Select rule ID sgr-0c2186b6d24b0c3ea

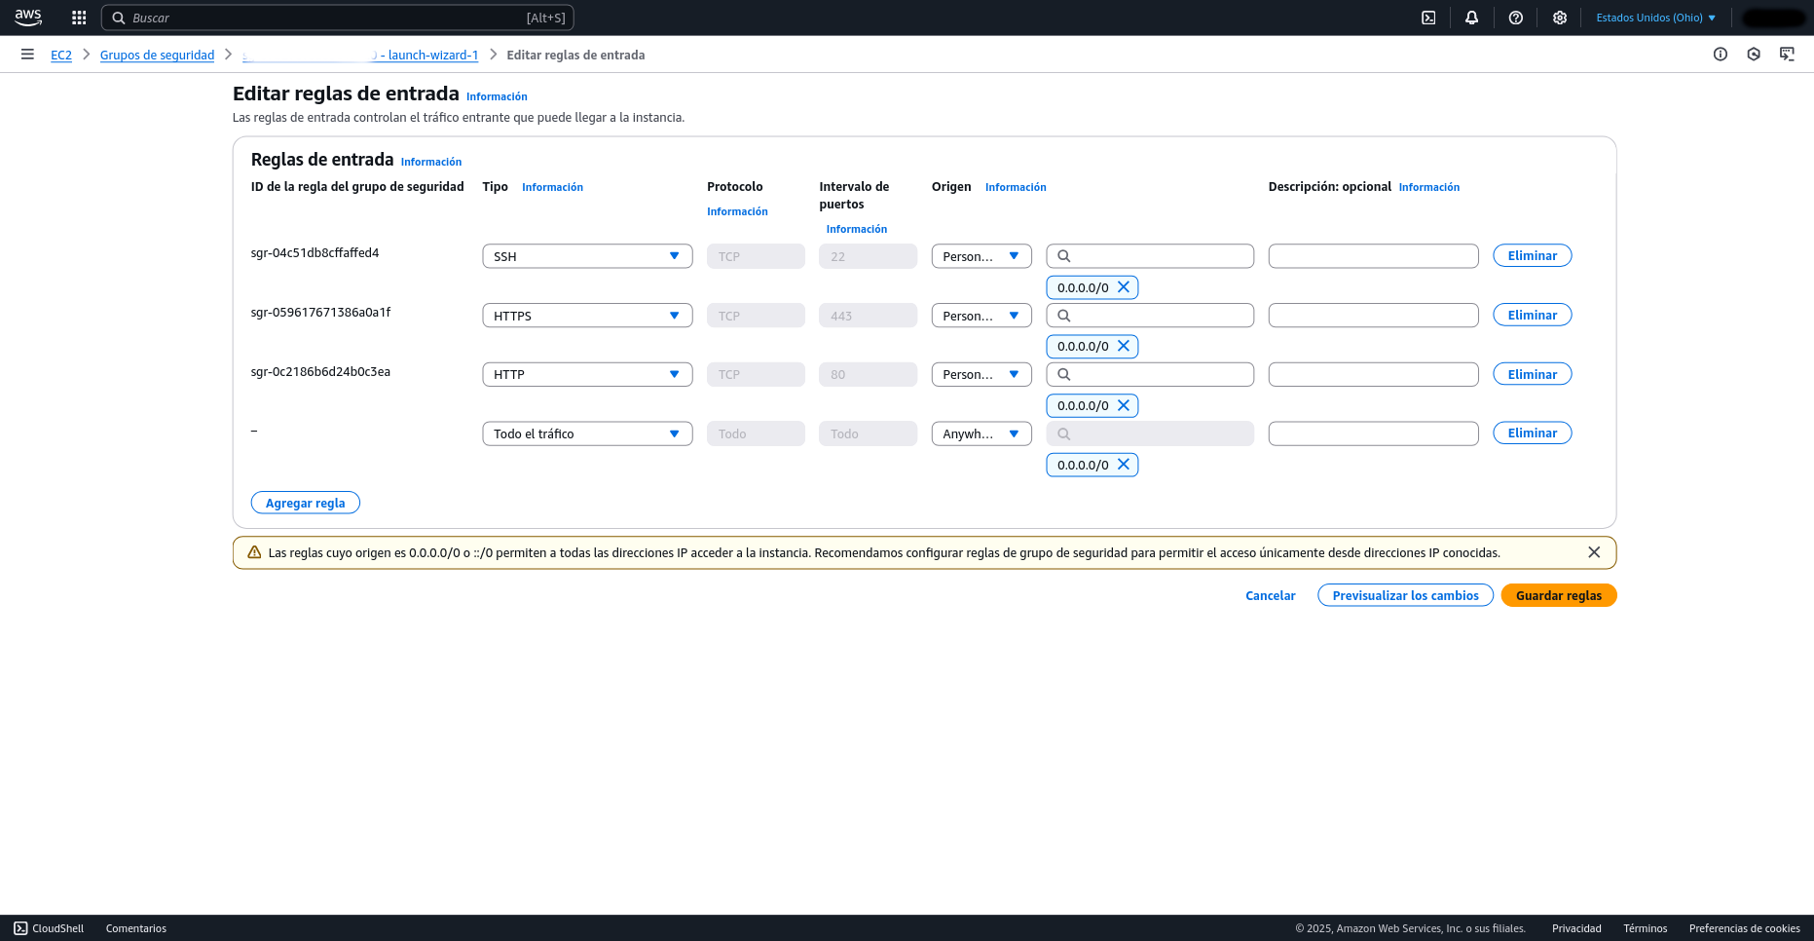pyautogui.click(x=320, y=372)
